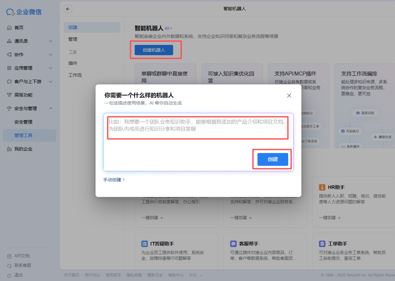
Task: Click the robot description input field
Action: click(198, 127)
